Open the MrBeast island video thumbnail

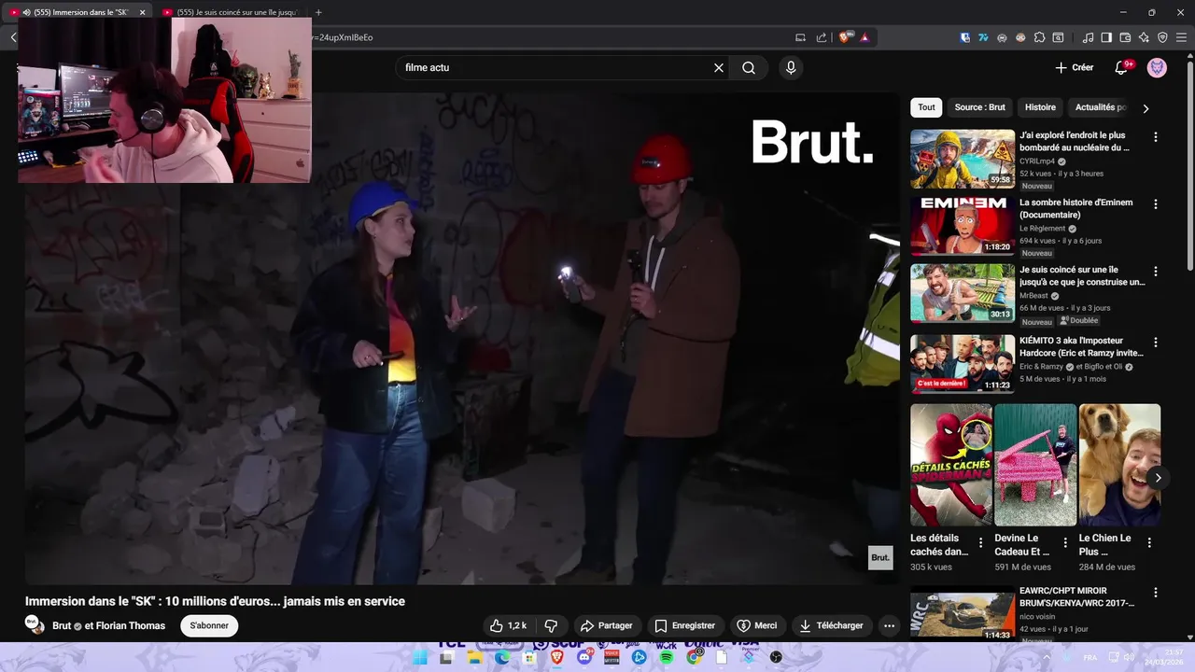click(x=963, y=293)
